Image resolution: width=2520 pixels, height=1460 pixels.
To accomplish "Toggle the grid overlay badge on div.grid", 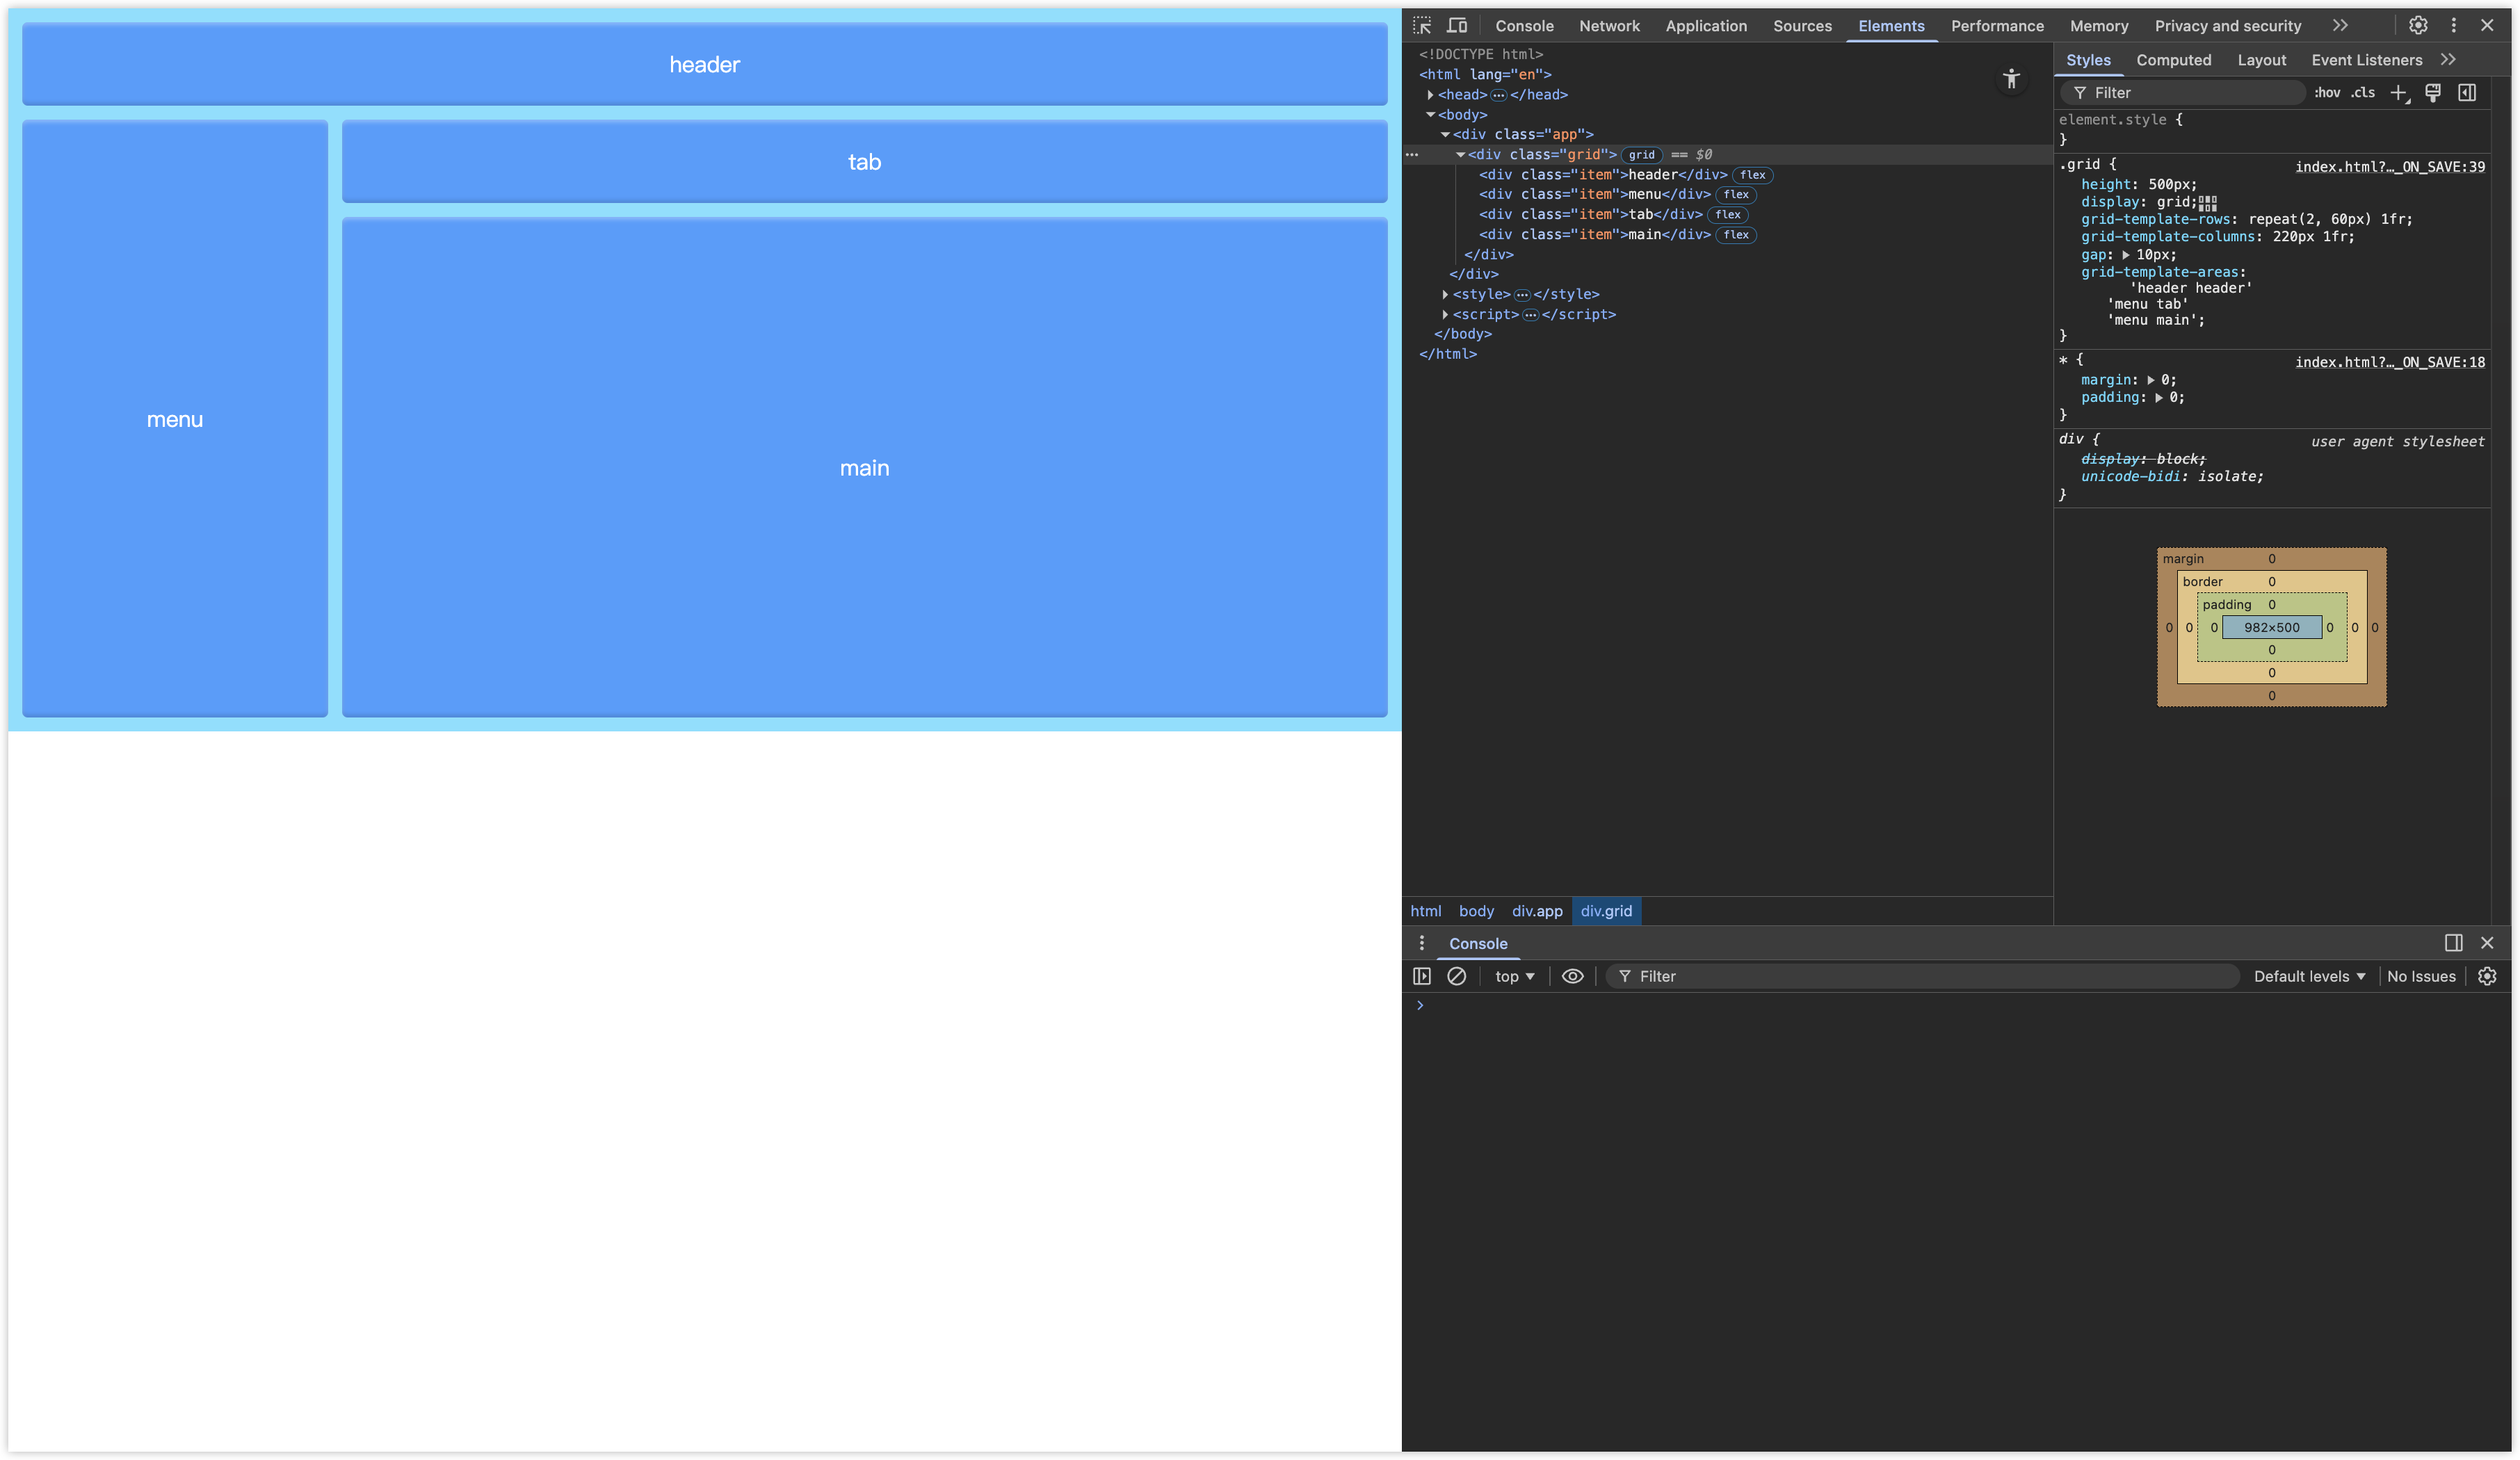I will (x=1641, y=155).
